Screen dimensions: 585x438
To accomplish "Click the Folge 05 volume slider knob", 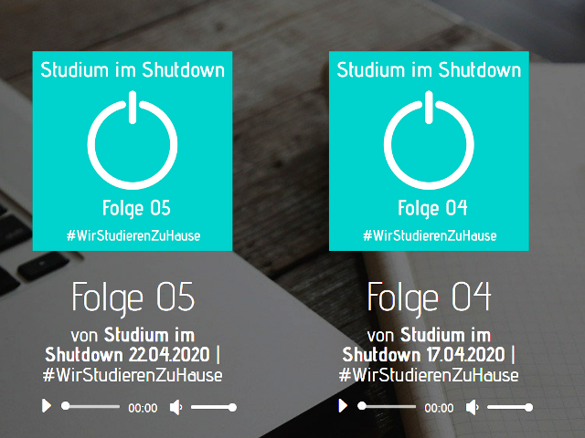I will [x=232, y=408].
